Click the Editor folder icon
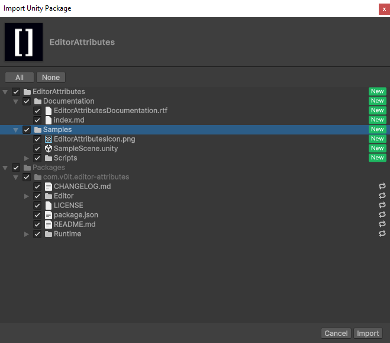This screenshot has width=390, height=343. pyautogui.click(x=49, y=196)
